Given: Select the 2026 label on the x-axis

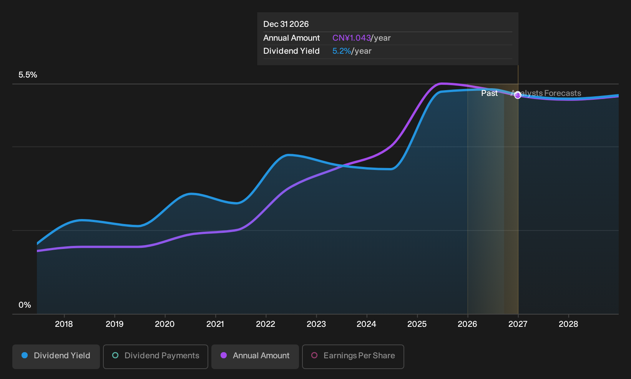Looking at the screenshot, I should (x=468, y=324).
